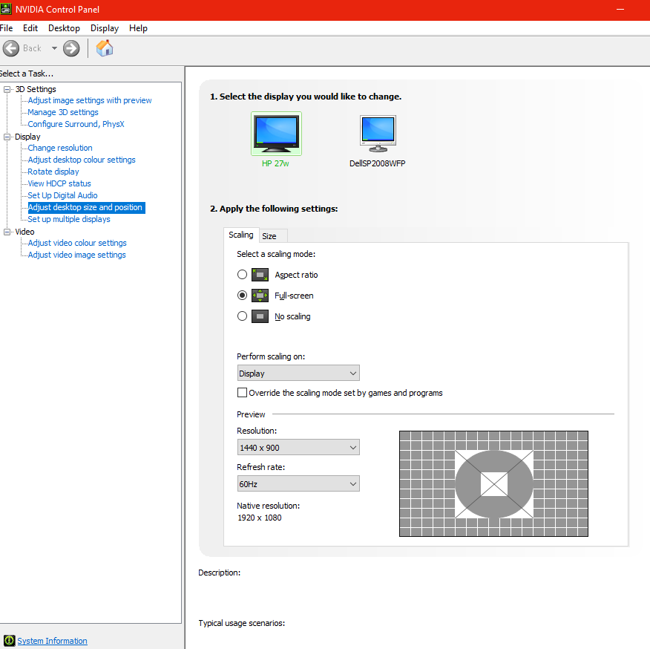This screenshot has height=649, width=650.
Task: Open the Resolution dropdown
Action: pos(298,447)
